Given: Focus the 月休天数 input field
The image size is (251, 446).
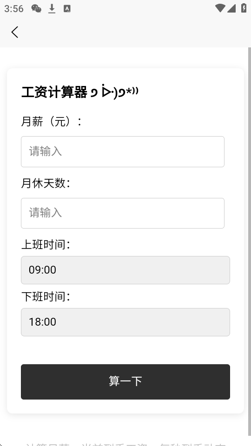Looking at the screenshot, I should pos(123,213).
